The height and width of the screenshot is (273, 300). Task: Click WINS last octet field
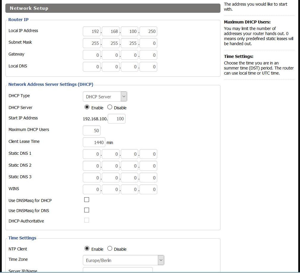tap(148, 190)
